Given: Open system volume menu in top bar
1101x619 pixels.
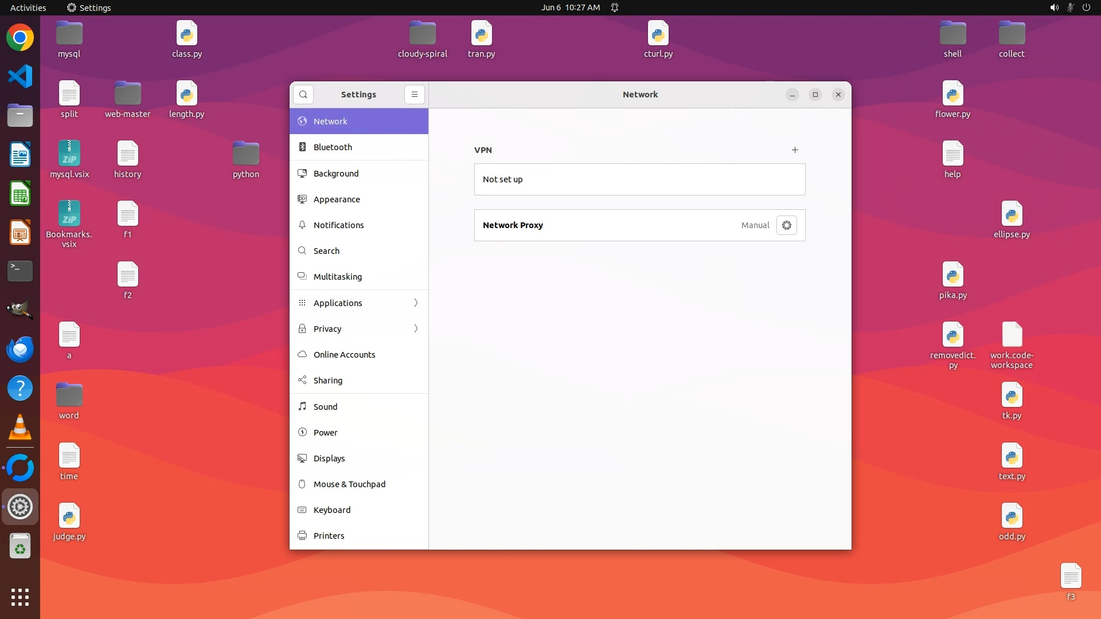Looking at the screenshot, I should pyautogui.click(x=1054, y=7).
